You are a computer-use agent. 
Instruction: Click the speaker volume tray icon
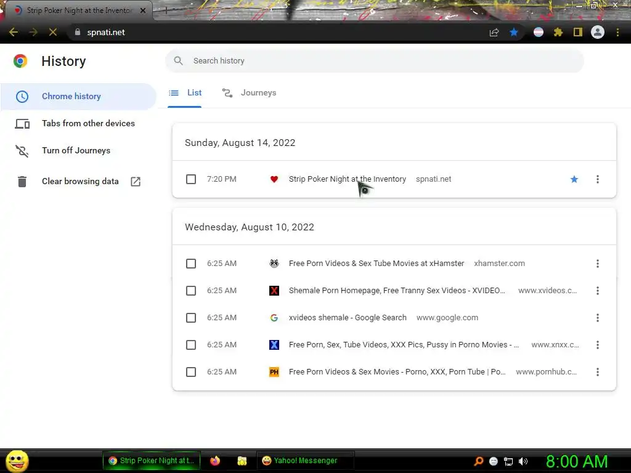[x=523, y=461]
